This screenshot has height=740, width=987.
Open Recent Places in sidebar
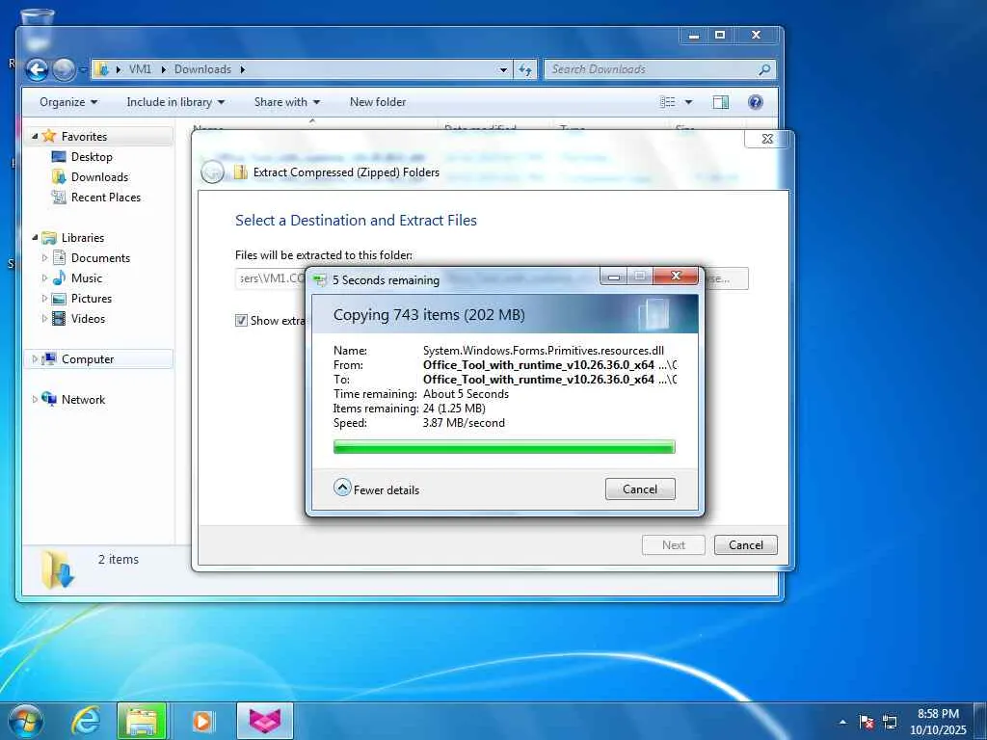105,197
